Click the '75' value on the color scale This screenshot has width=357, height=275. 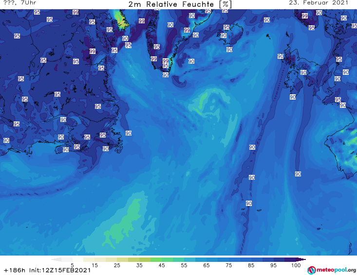pos(229,265)
